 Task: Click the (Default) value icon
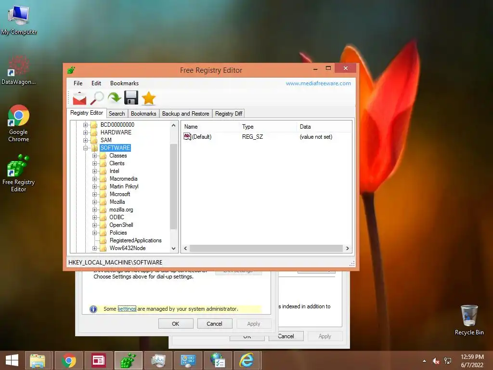point(187,136)
